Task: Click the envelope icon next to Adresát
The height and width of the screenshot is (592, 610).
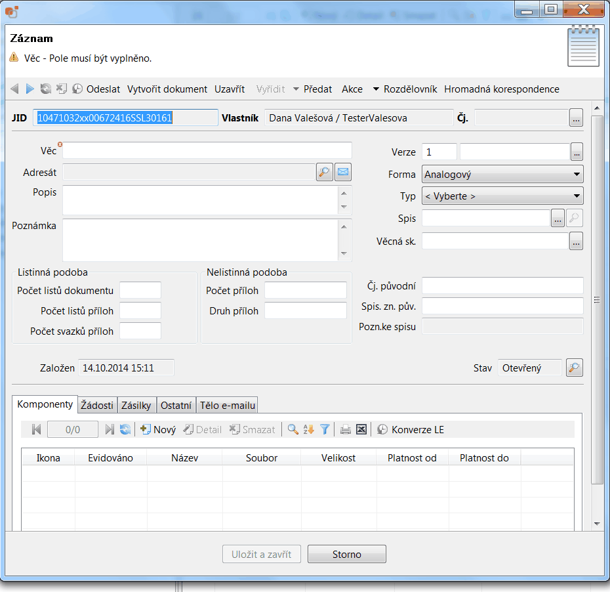Action: tap(343, 172)
